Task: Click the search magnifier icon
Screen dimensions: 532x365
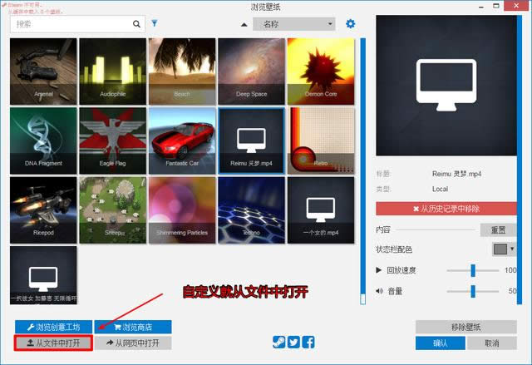Action: click(x=138, y=25)
